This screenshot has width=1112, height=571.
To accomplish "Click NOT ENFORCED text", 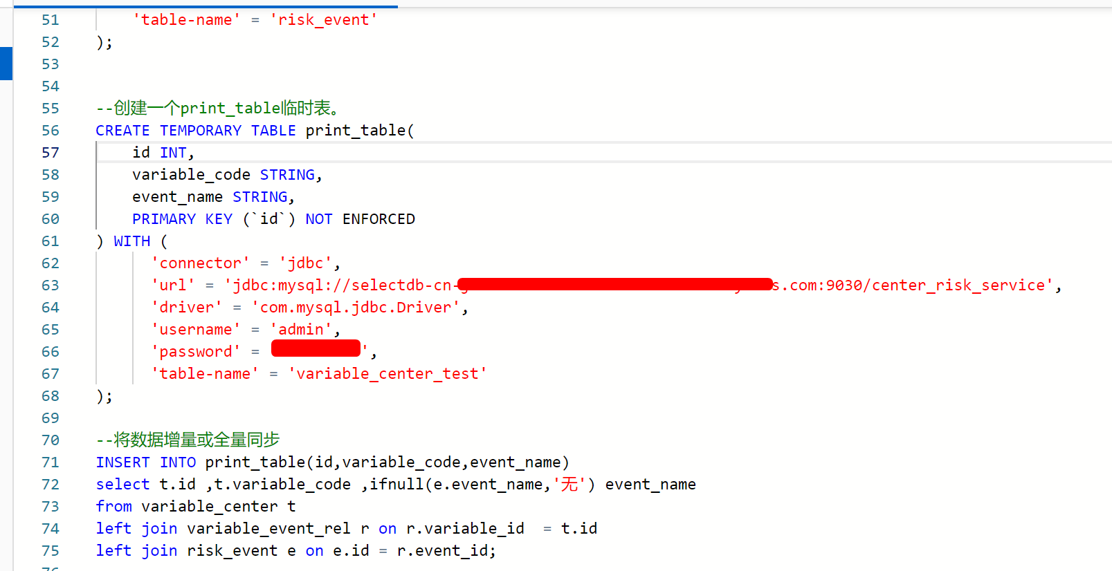I will coord(360,219).
